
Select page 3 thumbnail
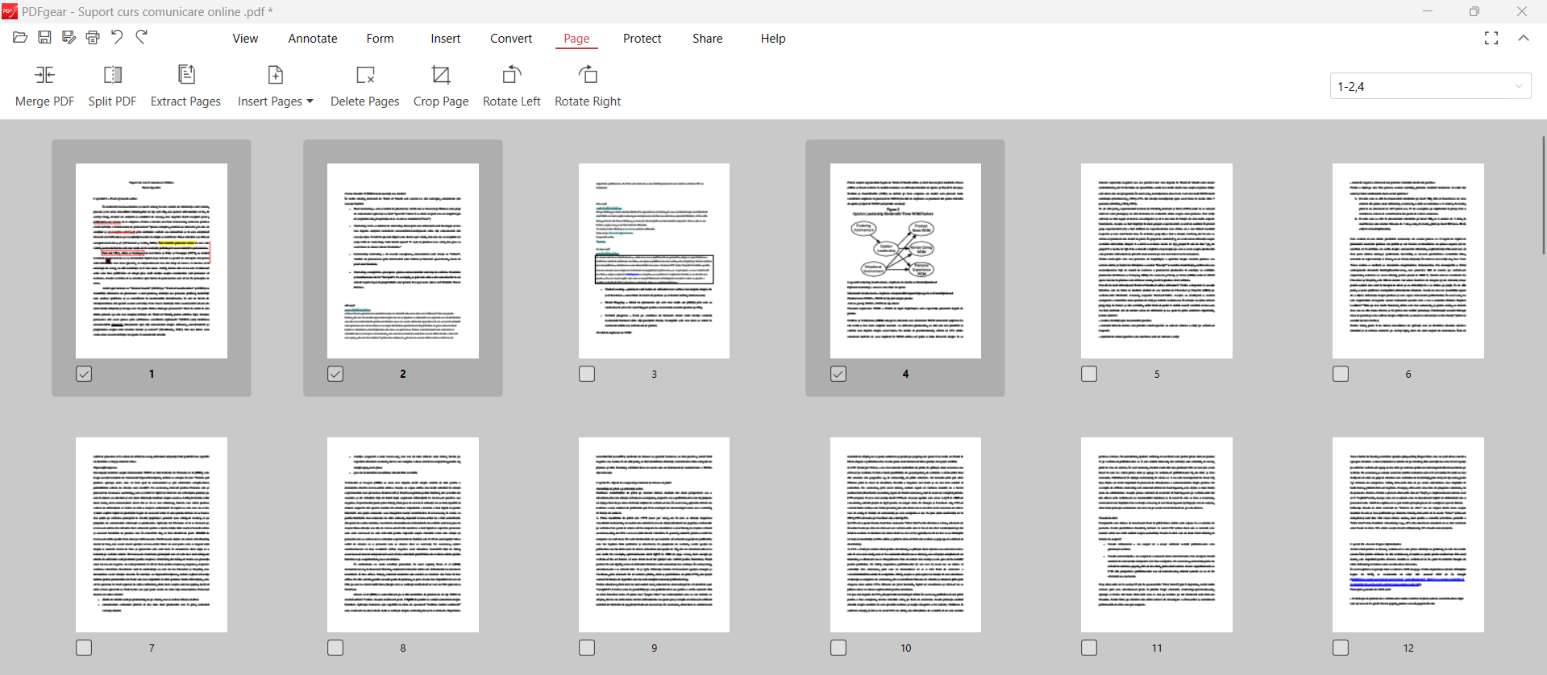(654, 261)
